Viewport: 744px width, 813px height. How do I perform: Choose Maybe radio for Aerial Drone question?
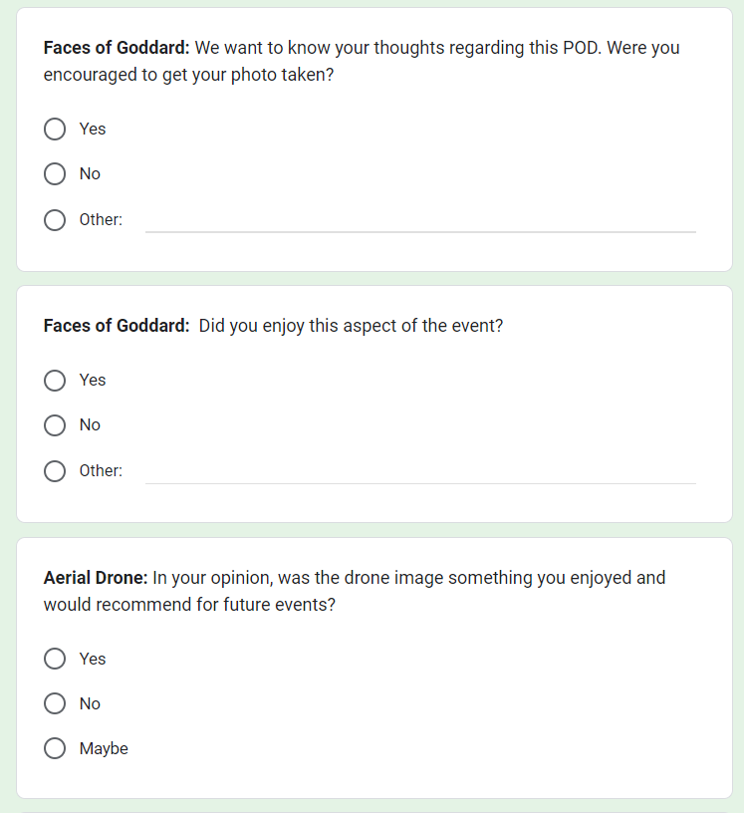55,749
